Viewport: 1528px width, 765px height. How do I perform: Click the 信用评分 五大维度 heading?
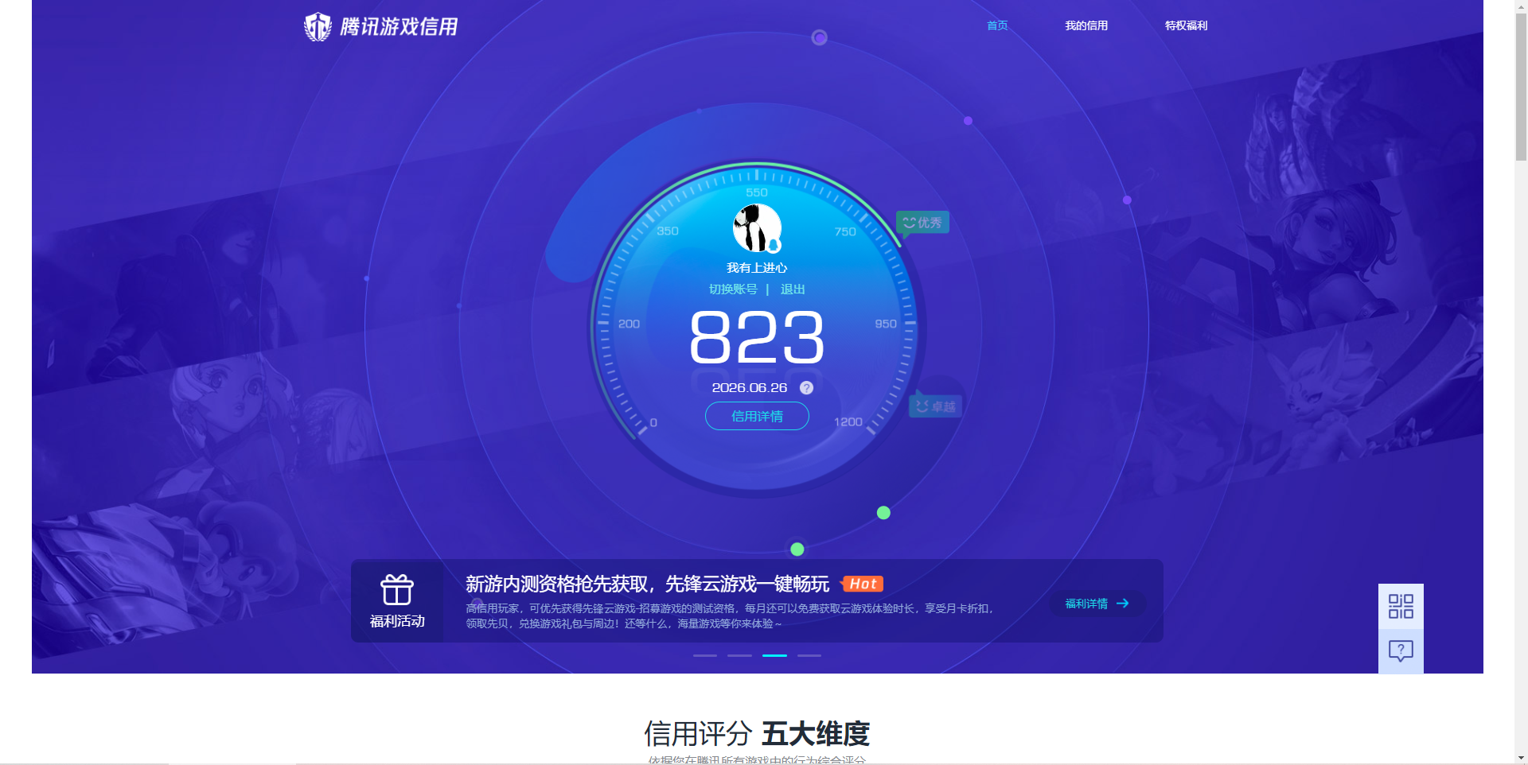757,733
